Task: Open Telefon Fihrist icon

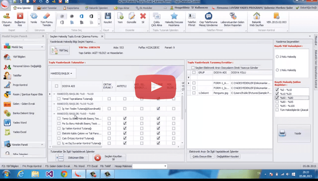Action: click(192, 19)
